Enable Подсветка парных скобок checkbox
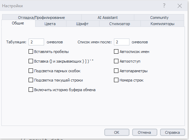The image size is (189, 140). coord(31,71)
